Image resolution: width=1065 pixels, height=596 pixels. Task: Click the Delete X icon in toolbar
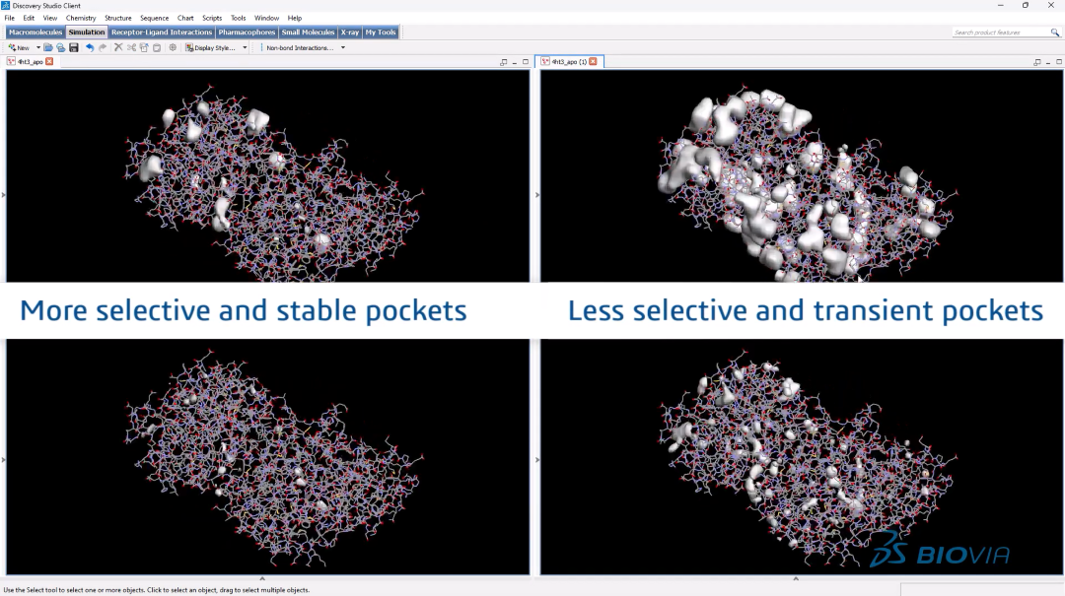point(118,47)
